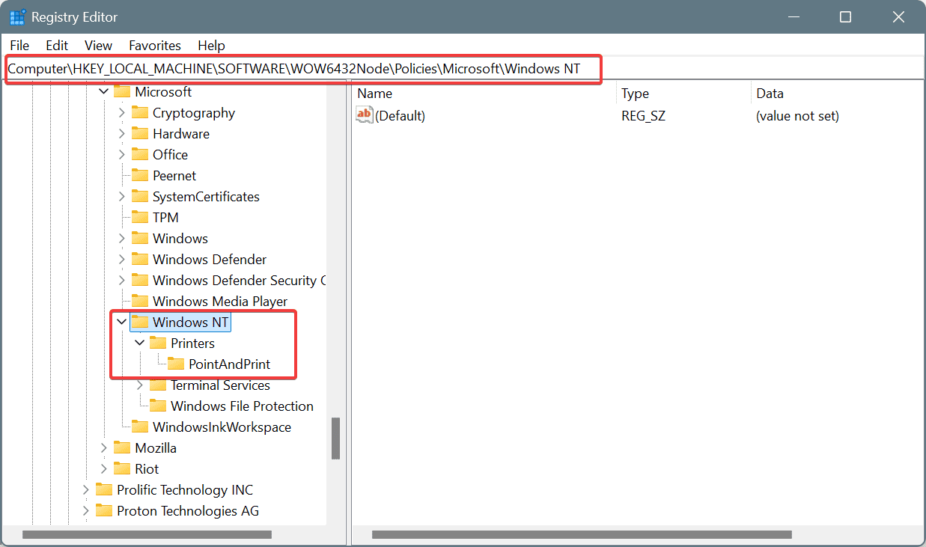Expand the Terminal Services key
The image size is (926, 547).
tap(140, 385)
